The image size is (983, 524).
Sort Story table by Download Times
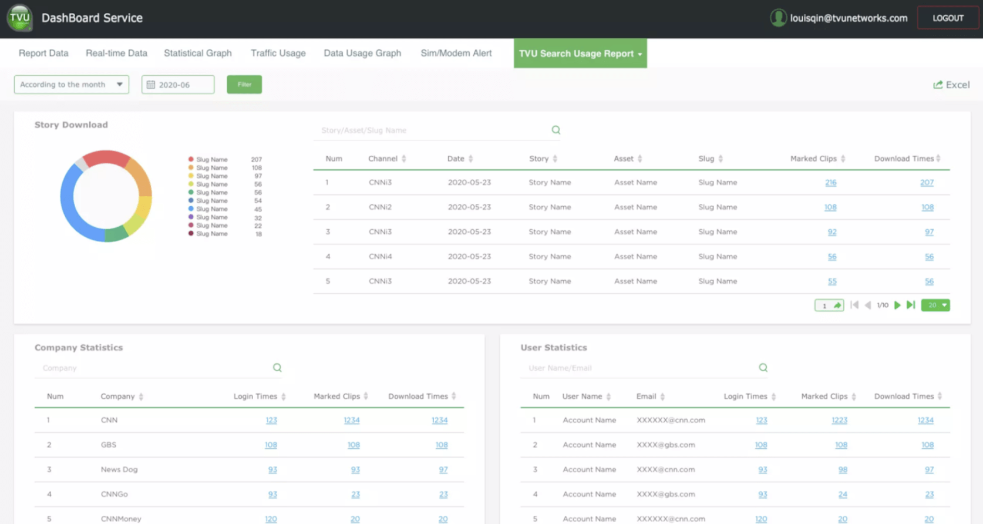(938, 159)
